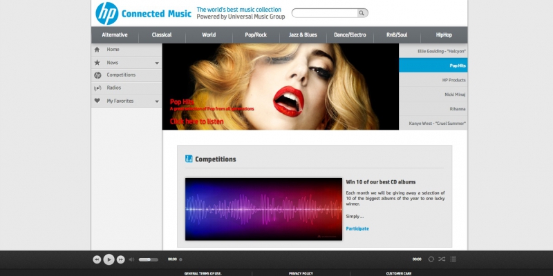This screenshot has width=553, height=276.
Task: Click the red Pop Hits banner heading
Action: click(182, 102)
